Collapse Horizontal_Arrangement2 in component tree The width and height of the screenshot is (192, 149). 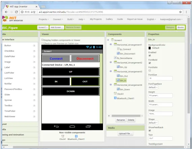111,62
